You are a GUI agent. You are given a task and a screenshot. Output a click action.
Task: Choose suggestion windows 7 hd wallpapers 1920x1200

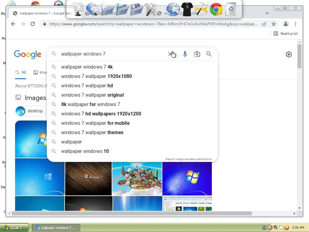[132, 114]
